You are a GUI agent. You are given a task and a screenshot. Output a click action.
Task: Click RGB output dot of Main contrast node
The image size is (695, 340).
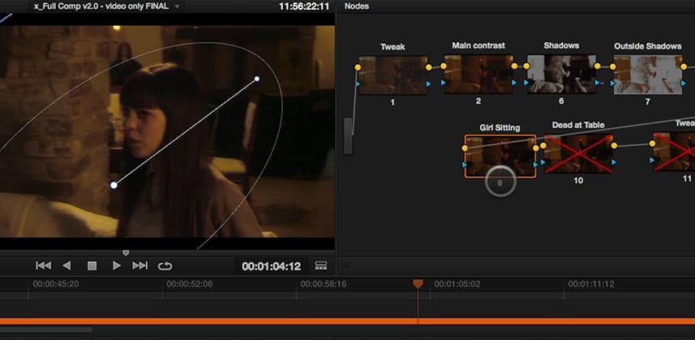tap(514, 66)
